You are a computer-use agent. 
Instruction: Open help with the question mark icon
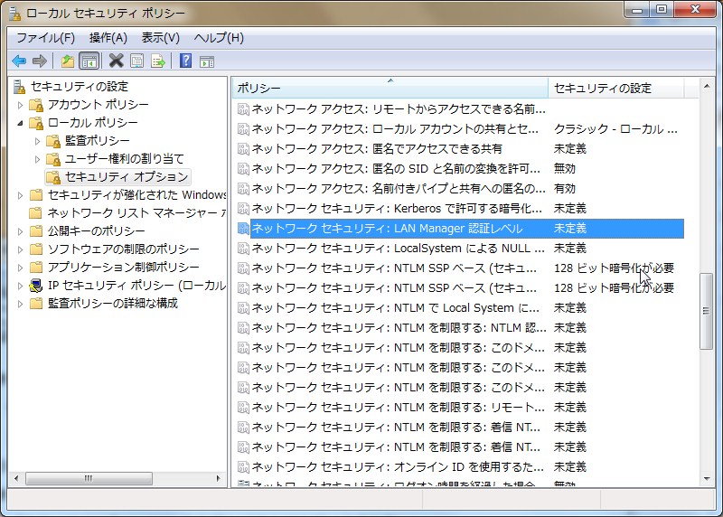tap(185, 61)
